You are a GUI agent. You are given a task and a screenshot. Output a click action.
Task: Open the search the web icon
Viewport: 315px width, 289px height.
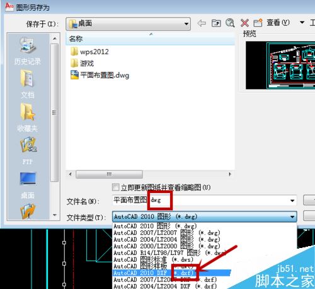click(230, 23)
